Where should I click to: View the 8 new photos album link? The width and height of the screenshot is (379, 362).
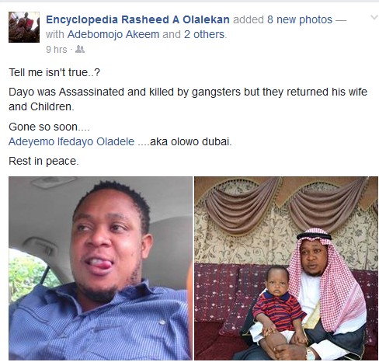click(x=300, y=19)
